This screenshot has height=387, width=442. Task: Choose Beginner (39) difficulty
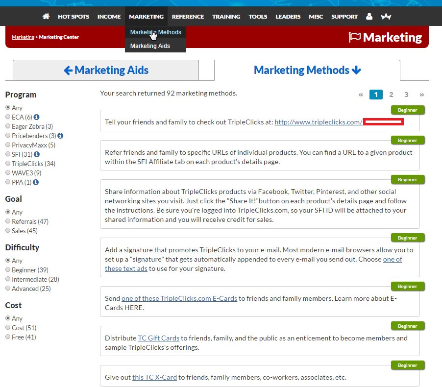point(8,269)
